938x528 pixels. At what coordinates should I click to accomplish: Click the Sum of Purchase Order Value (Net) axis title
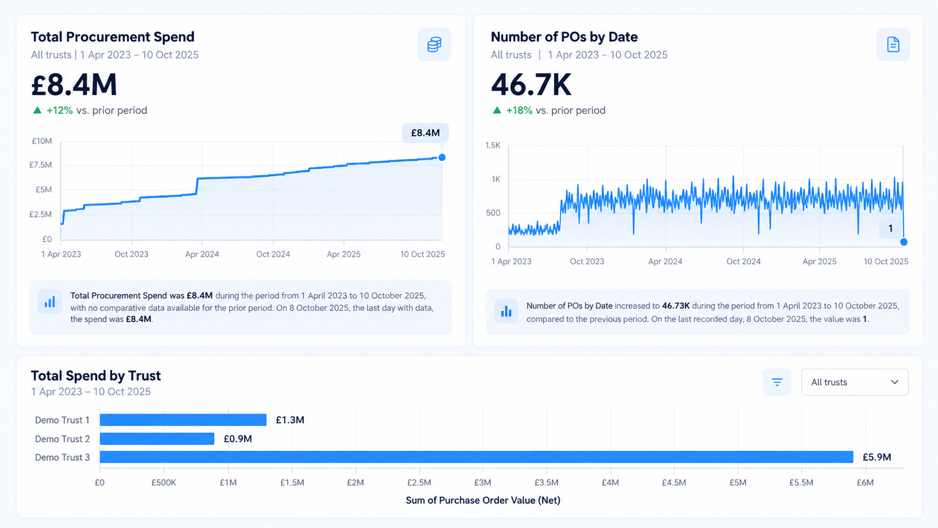pos(483,501)
